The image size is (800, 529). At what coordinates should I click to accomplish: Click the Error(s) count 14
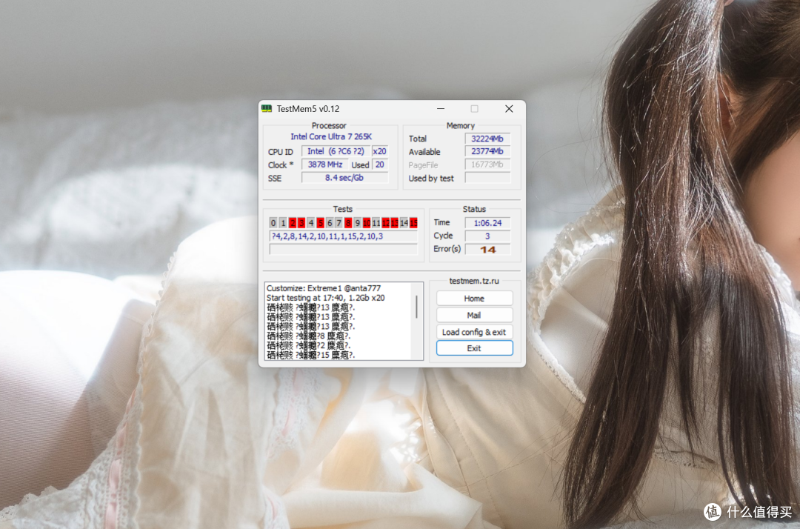(x=487, y=250)
